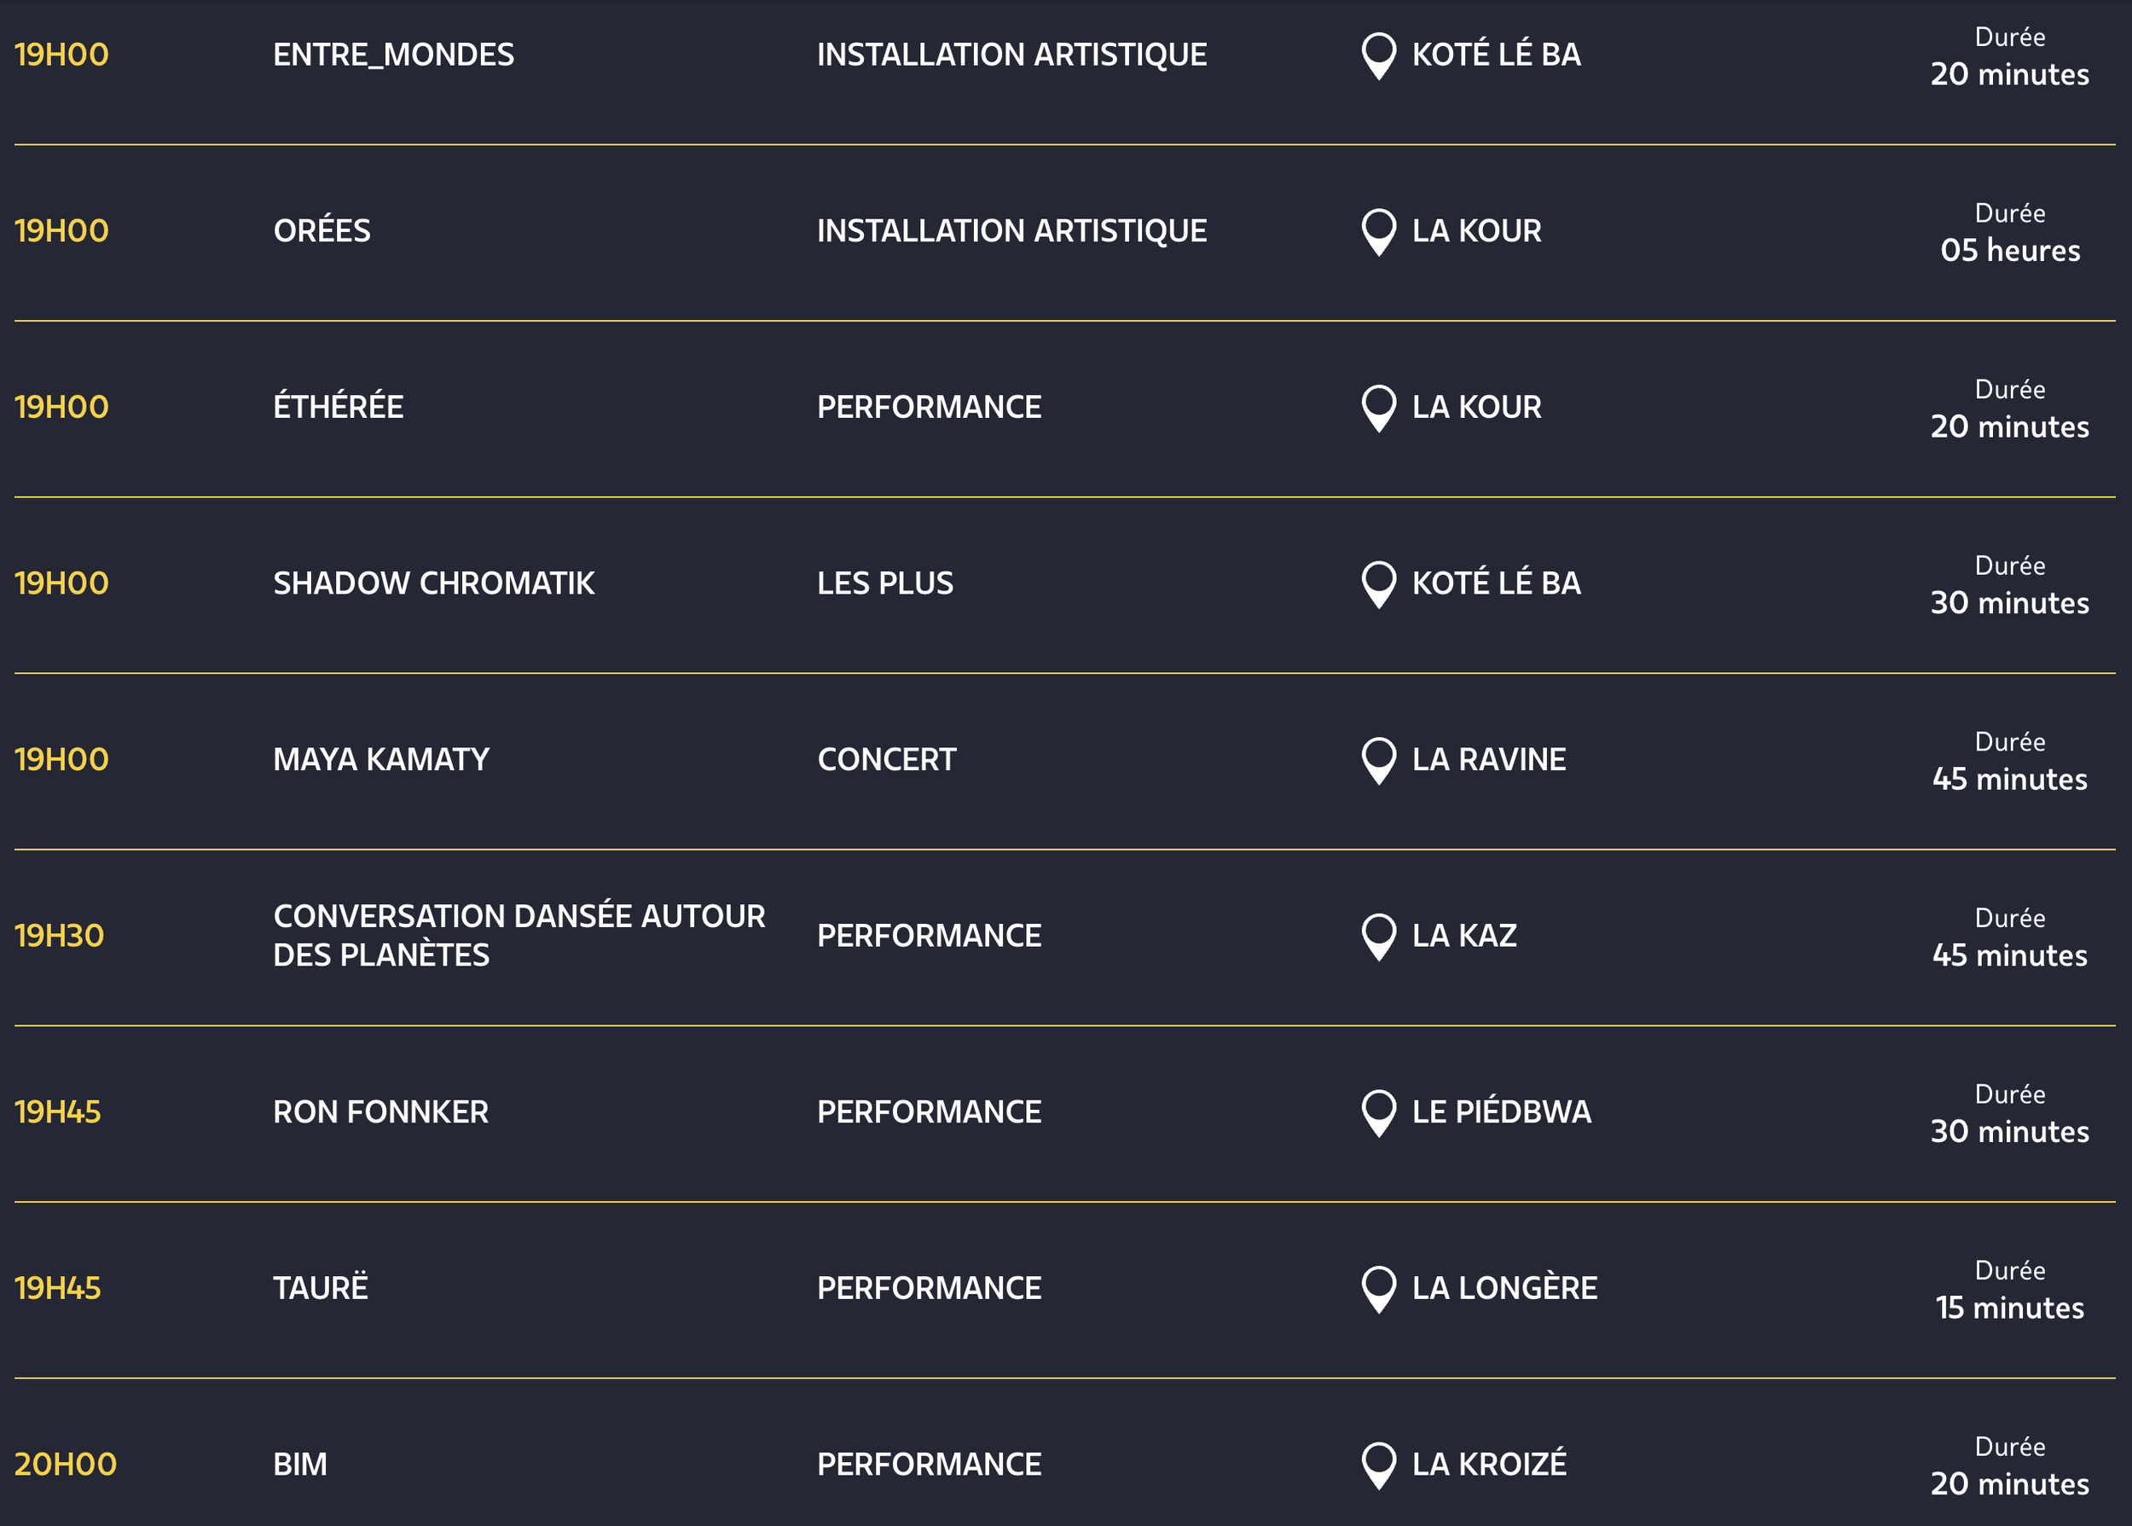Image resolution: width=2132 pixels, height=1526 pixels.
Task: Open the MAYA KAMATY concert title
Action: (x=381, y=759)
